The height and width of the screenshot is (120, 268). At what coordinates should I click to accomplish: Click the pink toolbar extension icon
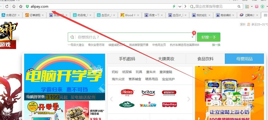(256, 7)
